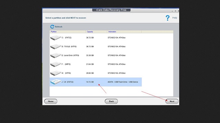Proceed with the Next button
220x123 pixels.
(x=172, y=101)
